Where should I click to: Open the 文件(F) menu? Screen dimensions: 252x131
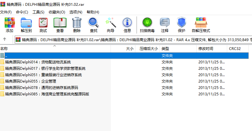[x=6, y=12]
